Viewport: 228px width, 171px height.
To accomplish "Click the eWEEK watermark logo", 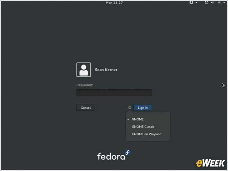I will 210,163.
